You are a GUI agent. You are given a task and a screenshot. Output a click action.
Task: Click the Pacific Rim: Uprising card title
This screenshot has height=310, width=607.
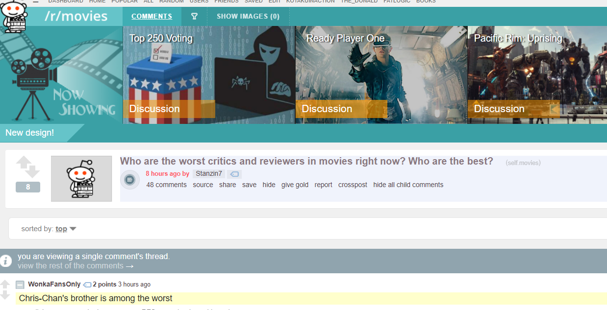pyautogui.click(x=518, y=38)
